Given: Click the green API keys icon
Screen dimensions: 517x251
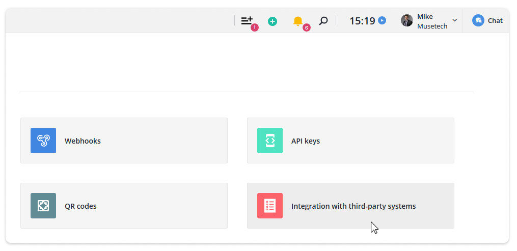Looking at the screenshot, I should 270,141.
